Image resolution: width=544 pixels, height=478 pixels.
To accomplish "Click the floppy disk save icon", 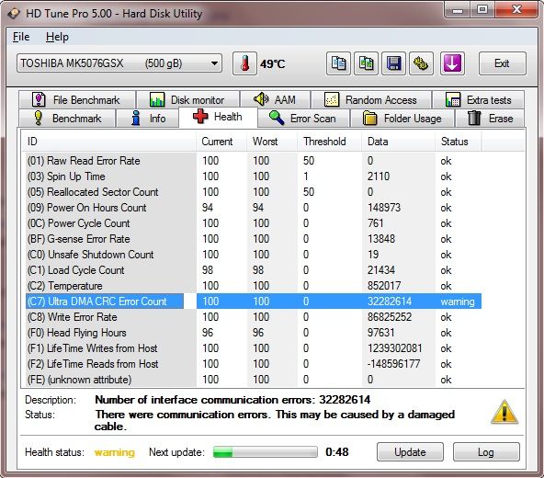I will [x=393, y=63].
